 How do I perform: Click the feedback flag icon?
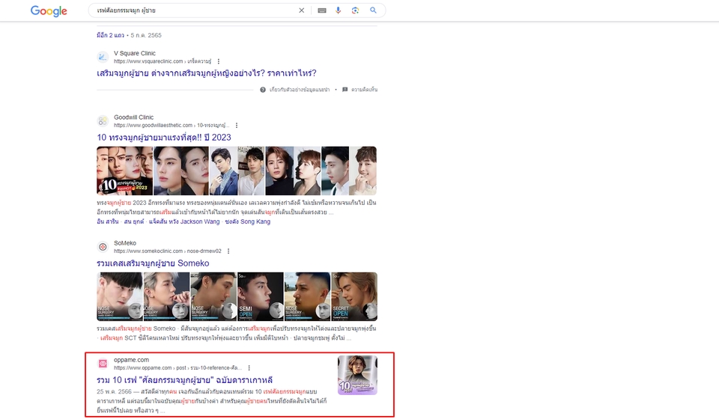(x=345, y=90)
